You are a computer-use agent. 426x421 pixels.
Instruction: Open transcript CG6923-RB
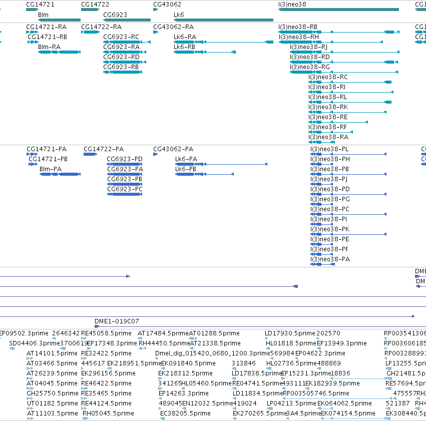click(x=123, y=72)
